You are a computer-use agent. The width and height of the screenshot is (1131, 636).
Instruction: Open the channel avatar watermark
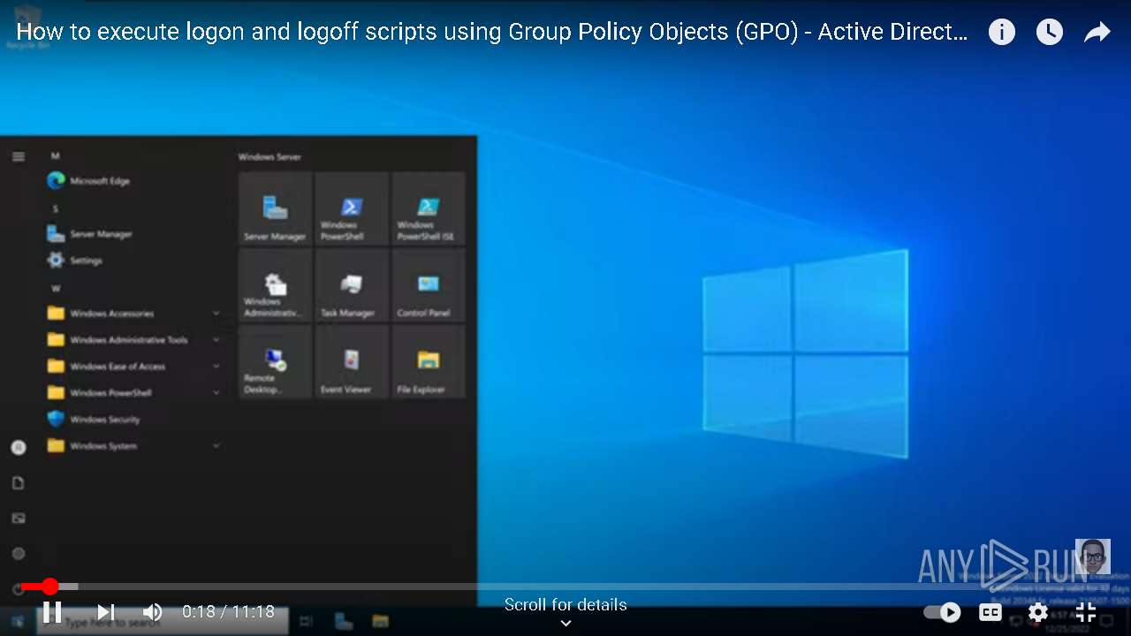click(x=1092, y=556)
